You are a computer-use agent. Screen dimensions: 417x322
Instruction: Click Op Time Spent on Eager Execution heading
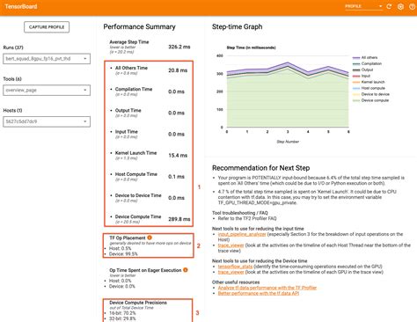pos(145,270)
